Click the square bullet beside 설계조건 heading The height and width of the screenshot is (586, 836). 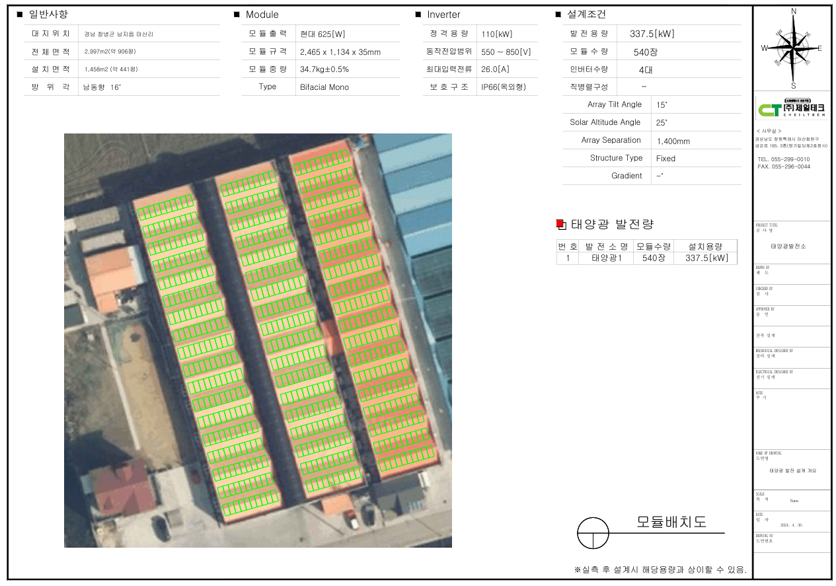(558, 15)
